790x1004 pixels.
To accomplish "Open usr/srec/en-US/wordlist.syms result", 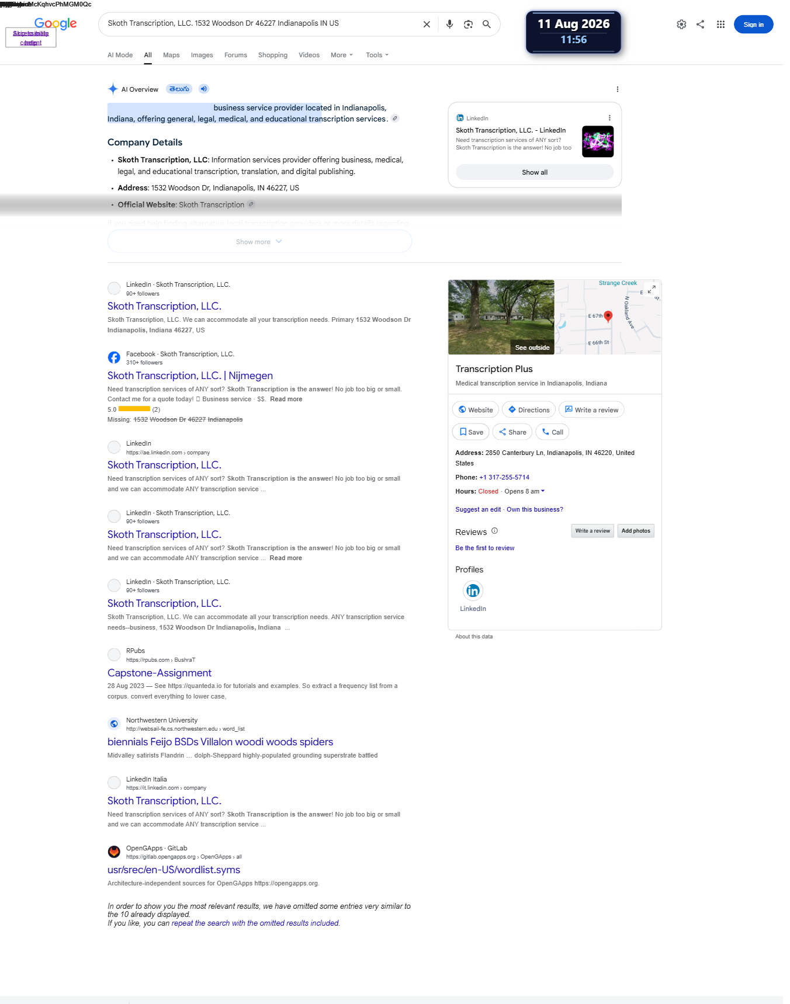I will 174,870.
